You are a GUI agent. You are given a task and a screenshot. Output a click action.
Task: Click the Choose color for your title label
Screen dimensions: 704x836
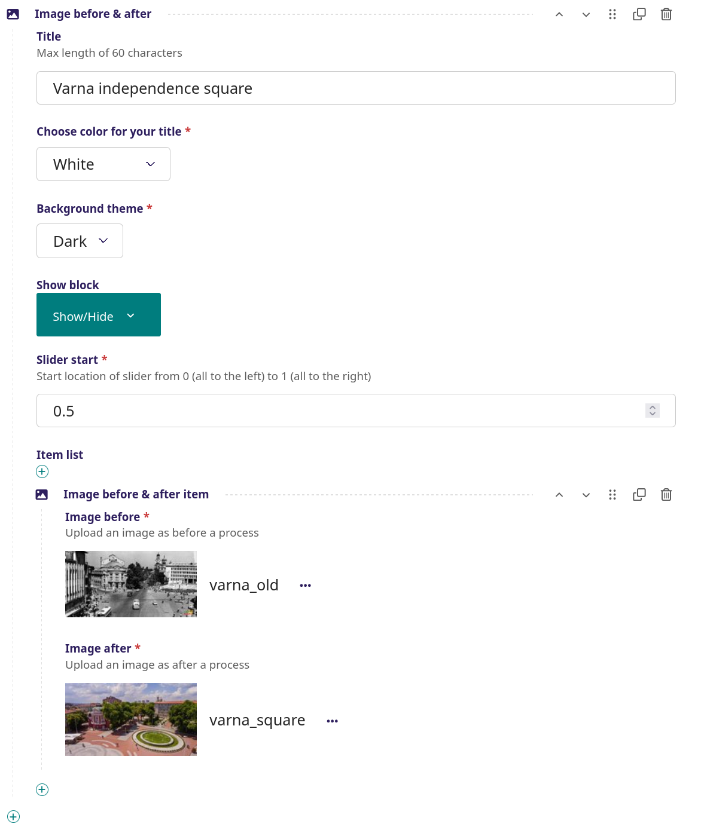tap(109, 131)
